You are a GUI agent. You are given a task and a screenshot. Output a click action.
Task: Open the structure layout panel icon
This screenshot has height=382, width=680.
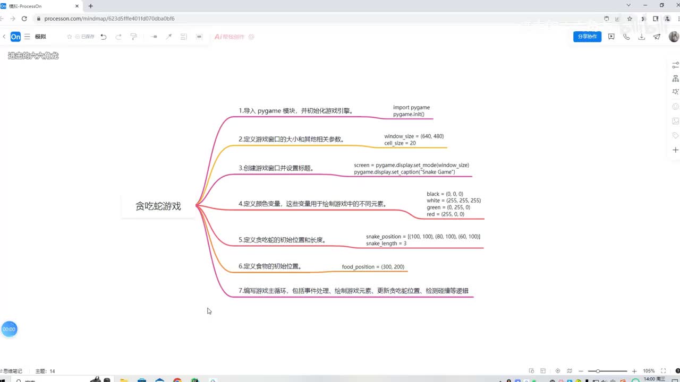click(x=676, y=79)
